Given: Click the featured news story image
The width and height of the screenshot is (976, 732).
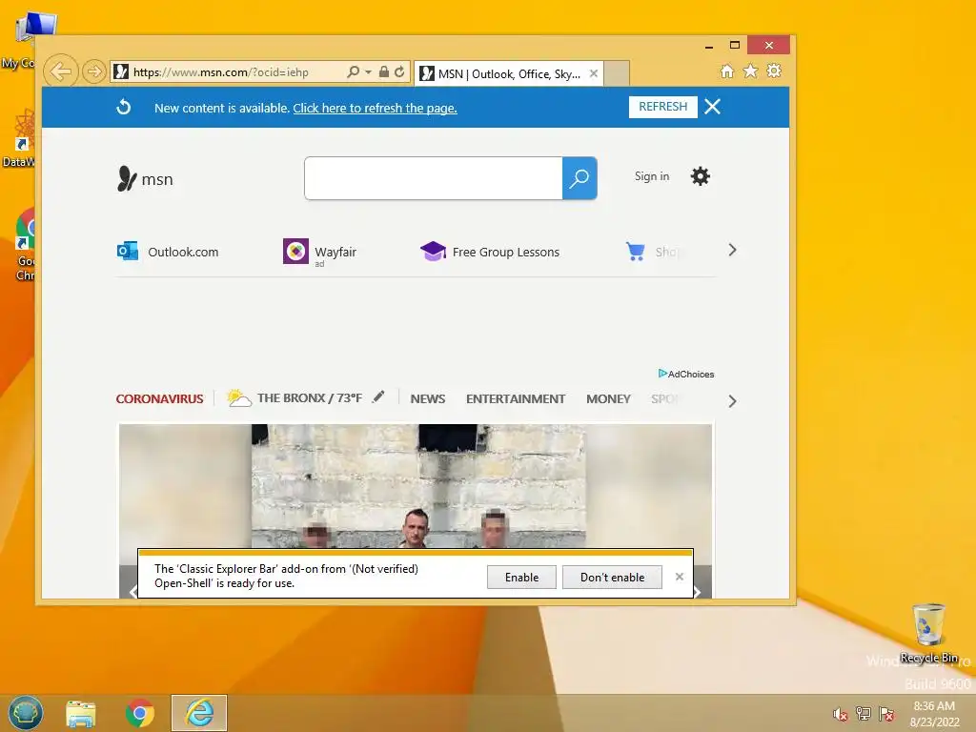Looking at the screenshot, I should click(x=416, y=485).
